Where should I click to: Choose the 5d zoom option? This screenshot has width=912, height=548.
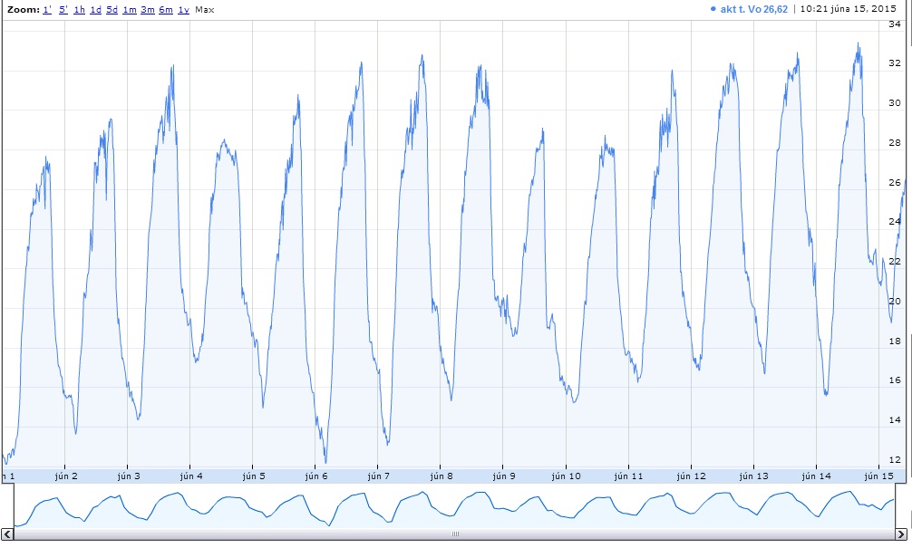pyautogui.click(x=112, y=9)
